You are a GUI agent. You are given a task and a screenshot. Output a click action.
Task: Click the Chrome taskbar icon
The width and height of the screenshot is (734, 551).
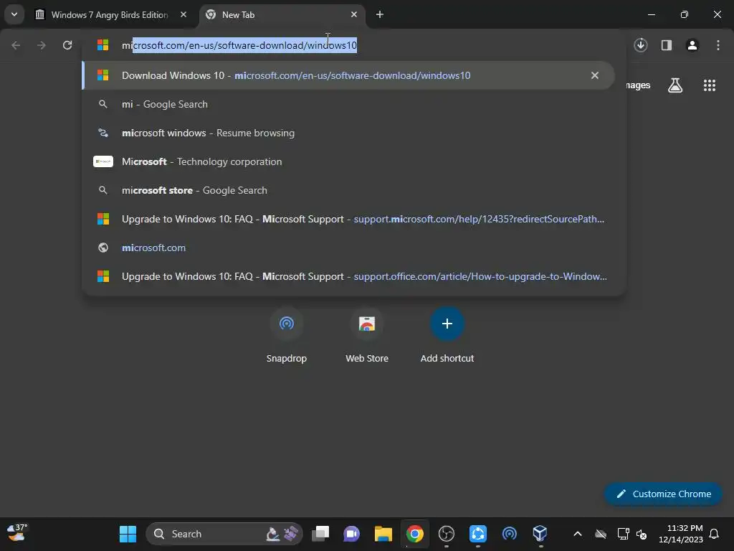415,534
